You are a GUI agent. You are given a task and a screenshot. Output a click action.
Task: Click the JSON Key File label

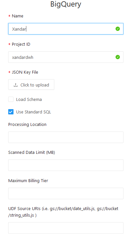25,72
